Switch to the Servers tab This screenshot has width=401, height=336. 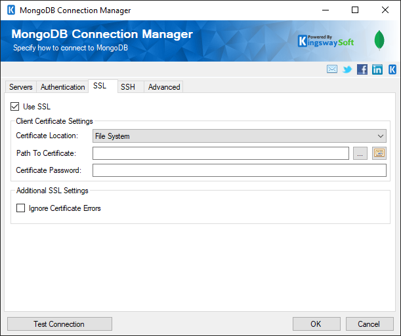tap(21, 87)
